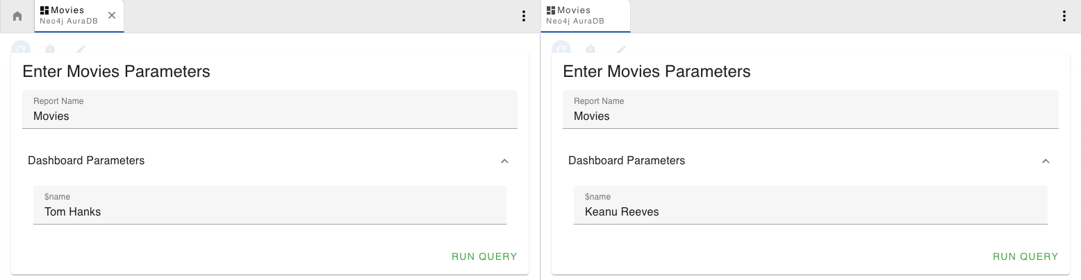1081x280 pixels.
Task: Collapse Dashboard Parameters chevron in right pane
Action: pos(1045,161)
